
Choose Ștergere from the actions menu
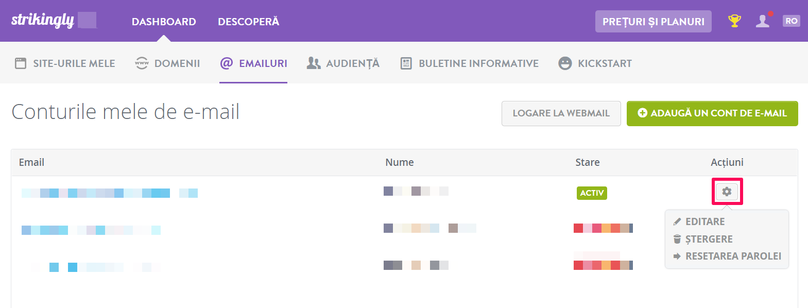point(703,239)
